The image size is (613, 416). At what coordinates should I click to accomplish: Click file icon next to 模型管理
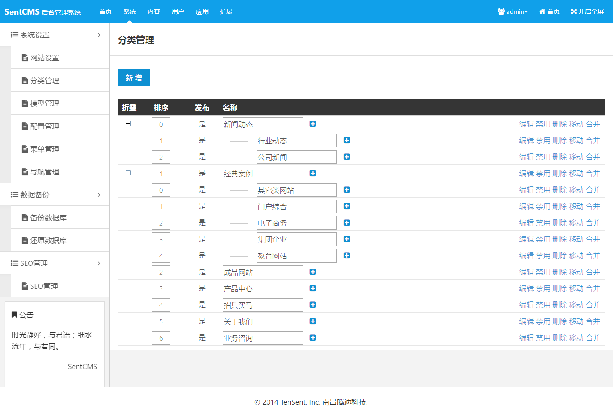point(25,103)
